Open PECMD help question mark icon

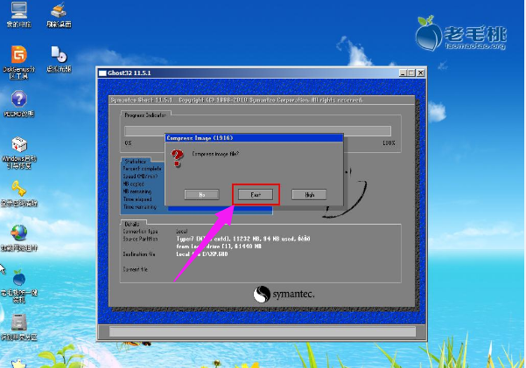[17, 100]
